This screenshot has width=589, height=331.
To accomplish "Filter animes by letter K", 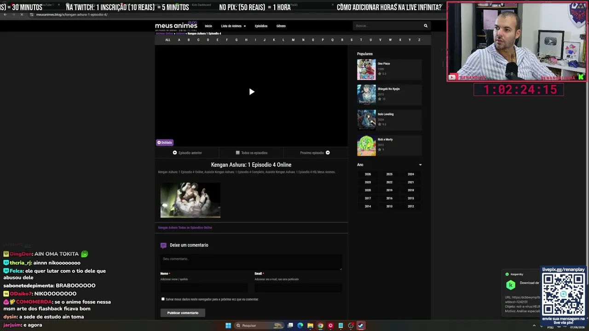I will (x=274, y=40).
